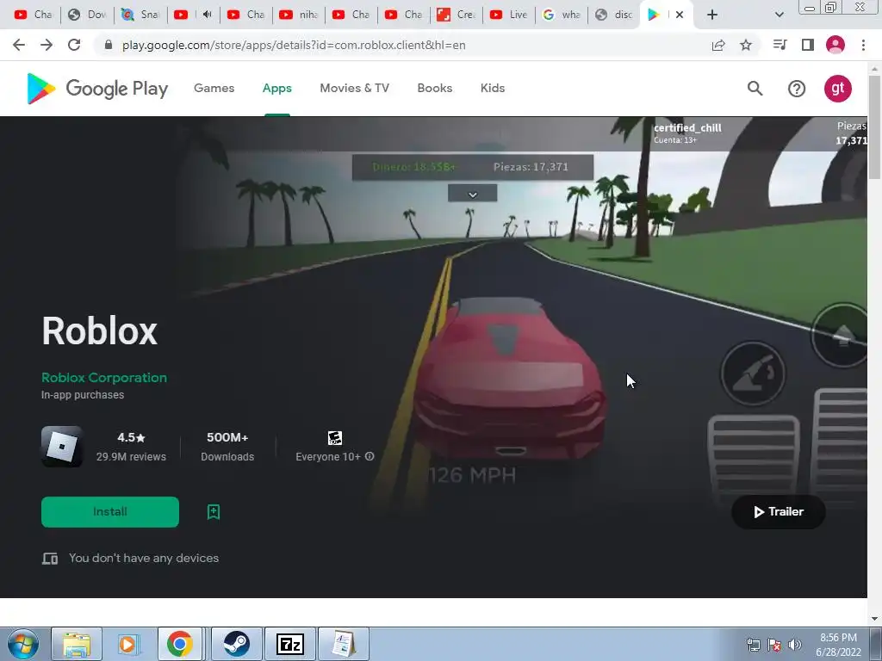
Task: Open a new tab with plus button
Action: pyautogui.click(x=712, y=15)
